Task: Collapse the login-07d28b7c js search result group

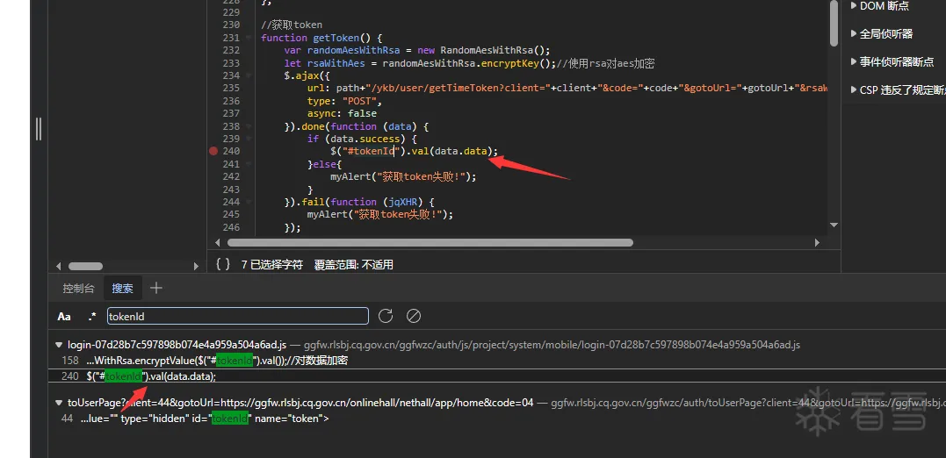Action: click(x=59, y=346)
